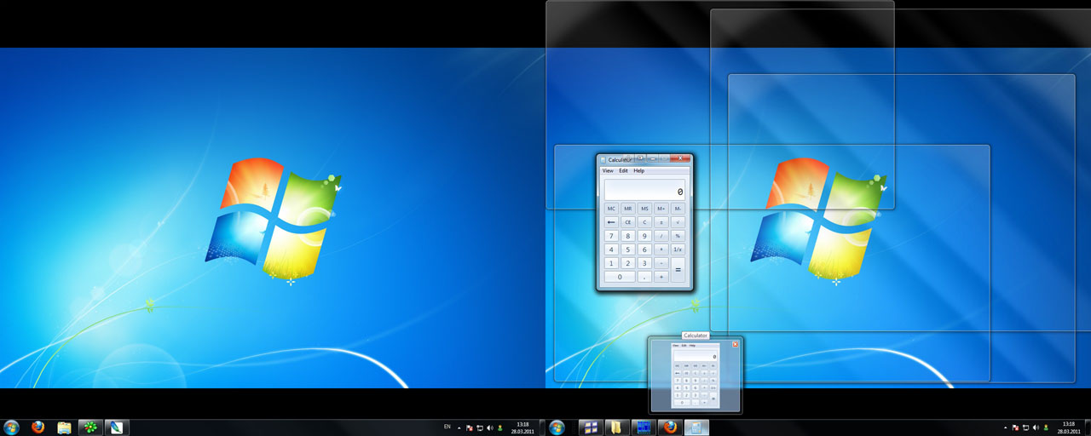The height and width of the screenshot is (436, 1091).
Task: Click the Calculator result display field
Action: click(644, 190)
